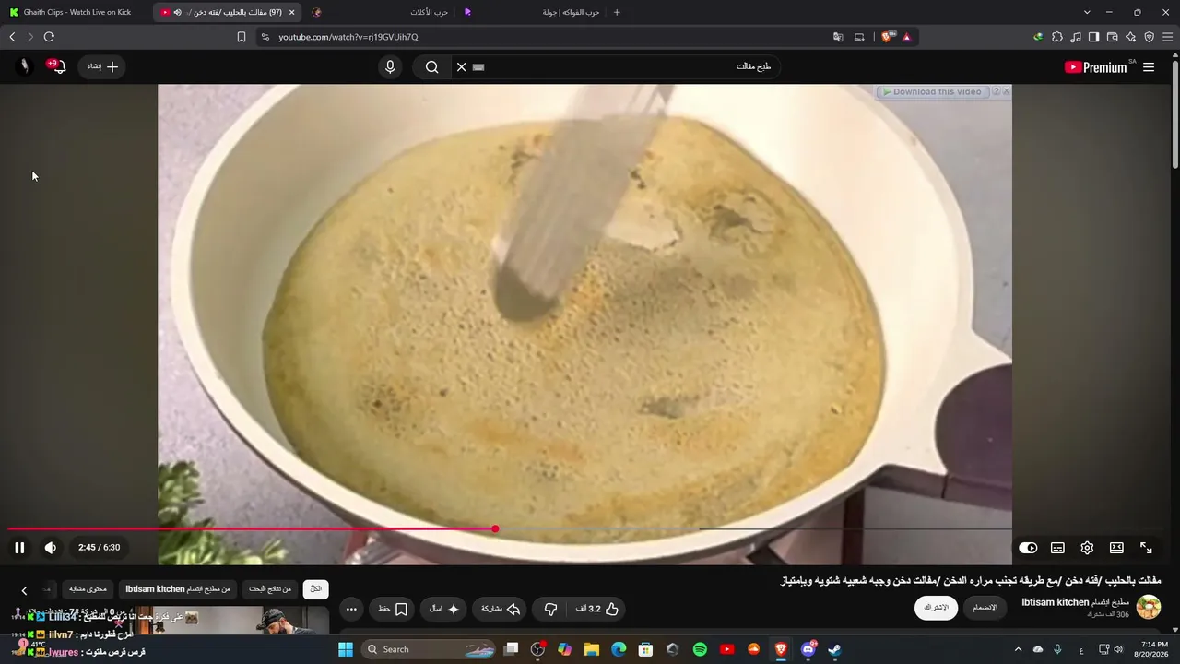Open the Ibtisam kitchen channel avatar
The height and width of the screenshot is (664, 1180).
coord(1149,607)
